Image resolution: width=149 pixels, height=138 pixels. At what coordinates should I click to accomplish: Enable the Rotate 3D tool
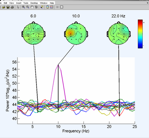point(36,7)
